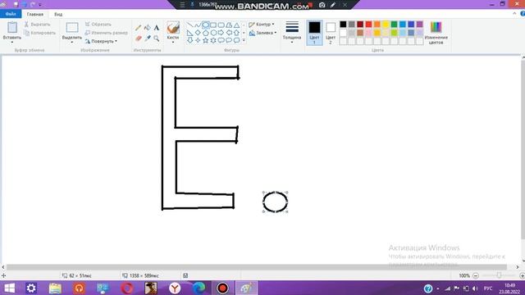Choose the Six-point star shape
This screenshot has width=525, height=295.
[x=213, y=40]
